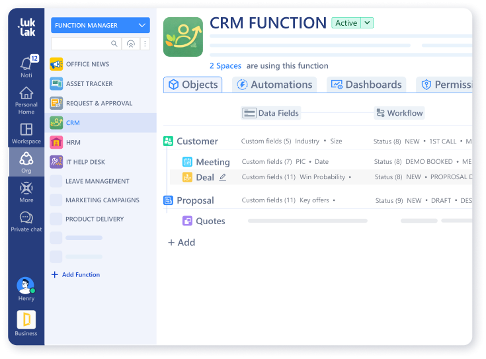
Task: Go to Personal Home
Action: (x=26, y=100)
